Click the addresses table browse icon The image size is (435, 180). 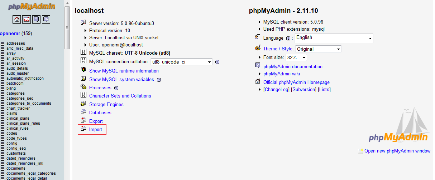3,44
